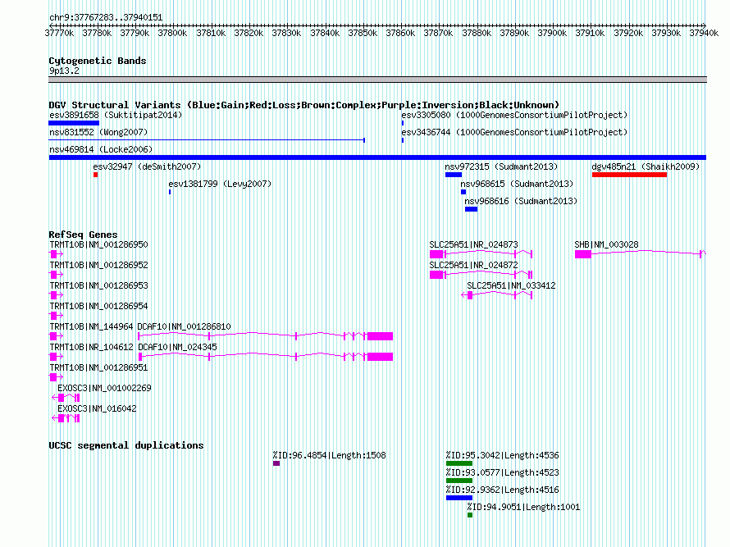Select large exon of SLC25A51|NR_024873 glyph
Viewport: 730px width, 547px height.
(x=436, y=254)
